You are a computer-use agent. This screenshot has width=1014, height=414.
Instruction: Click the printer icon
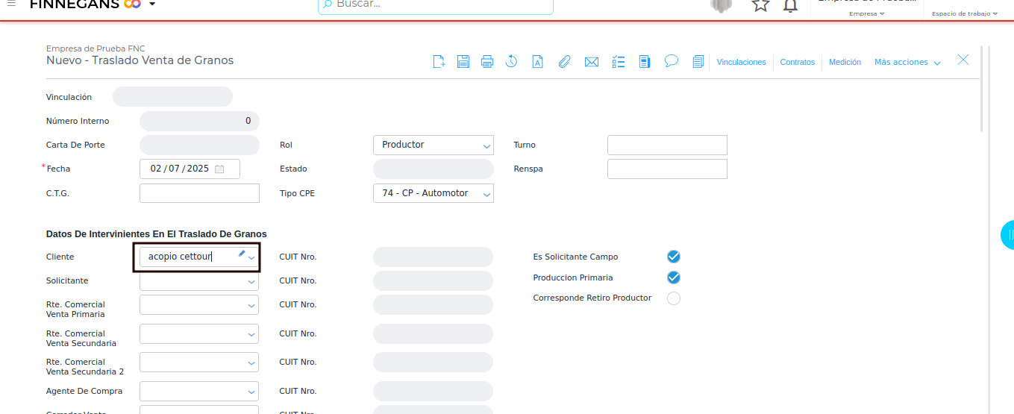click(x=487, y=62)
